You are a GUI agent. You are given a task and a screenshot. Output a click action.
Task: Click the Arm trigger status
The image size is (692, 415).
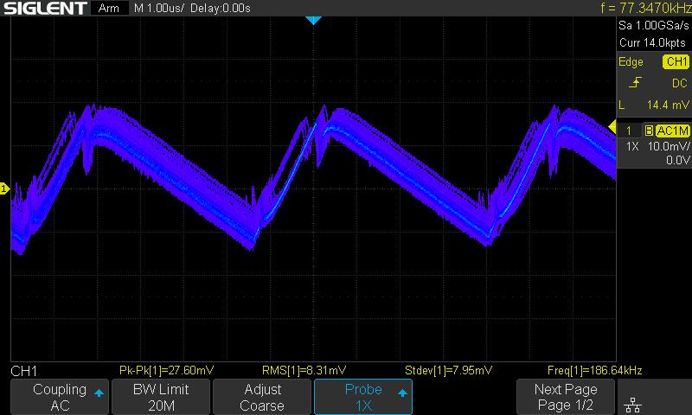[109, 8]
